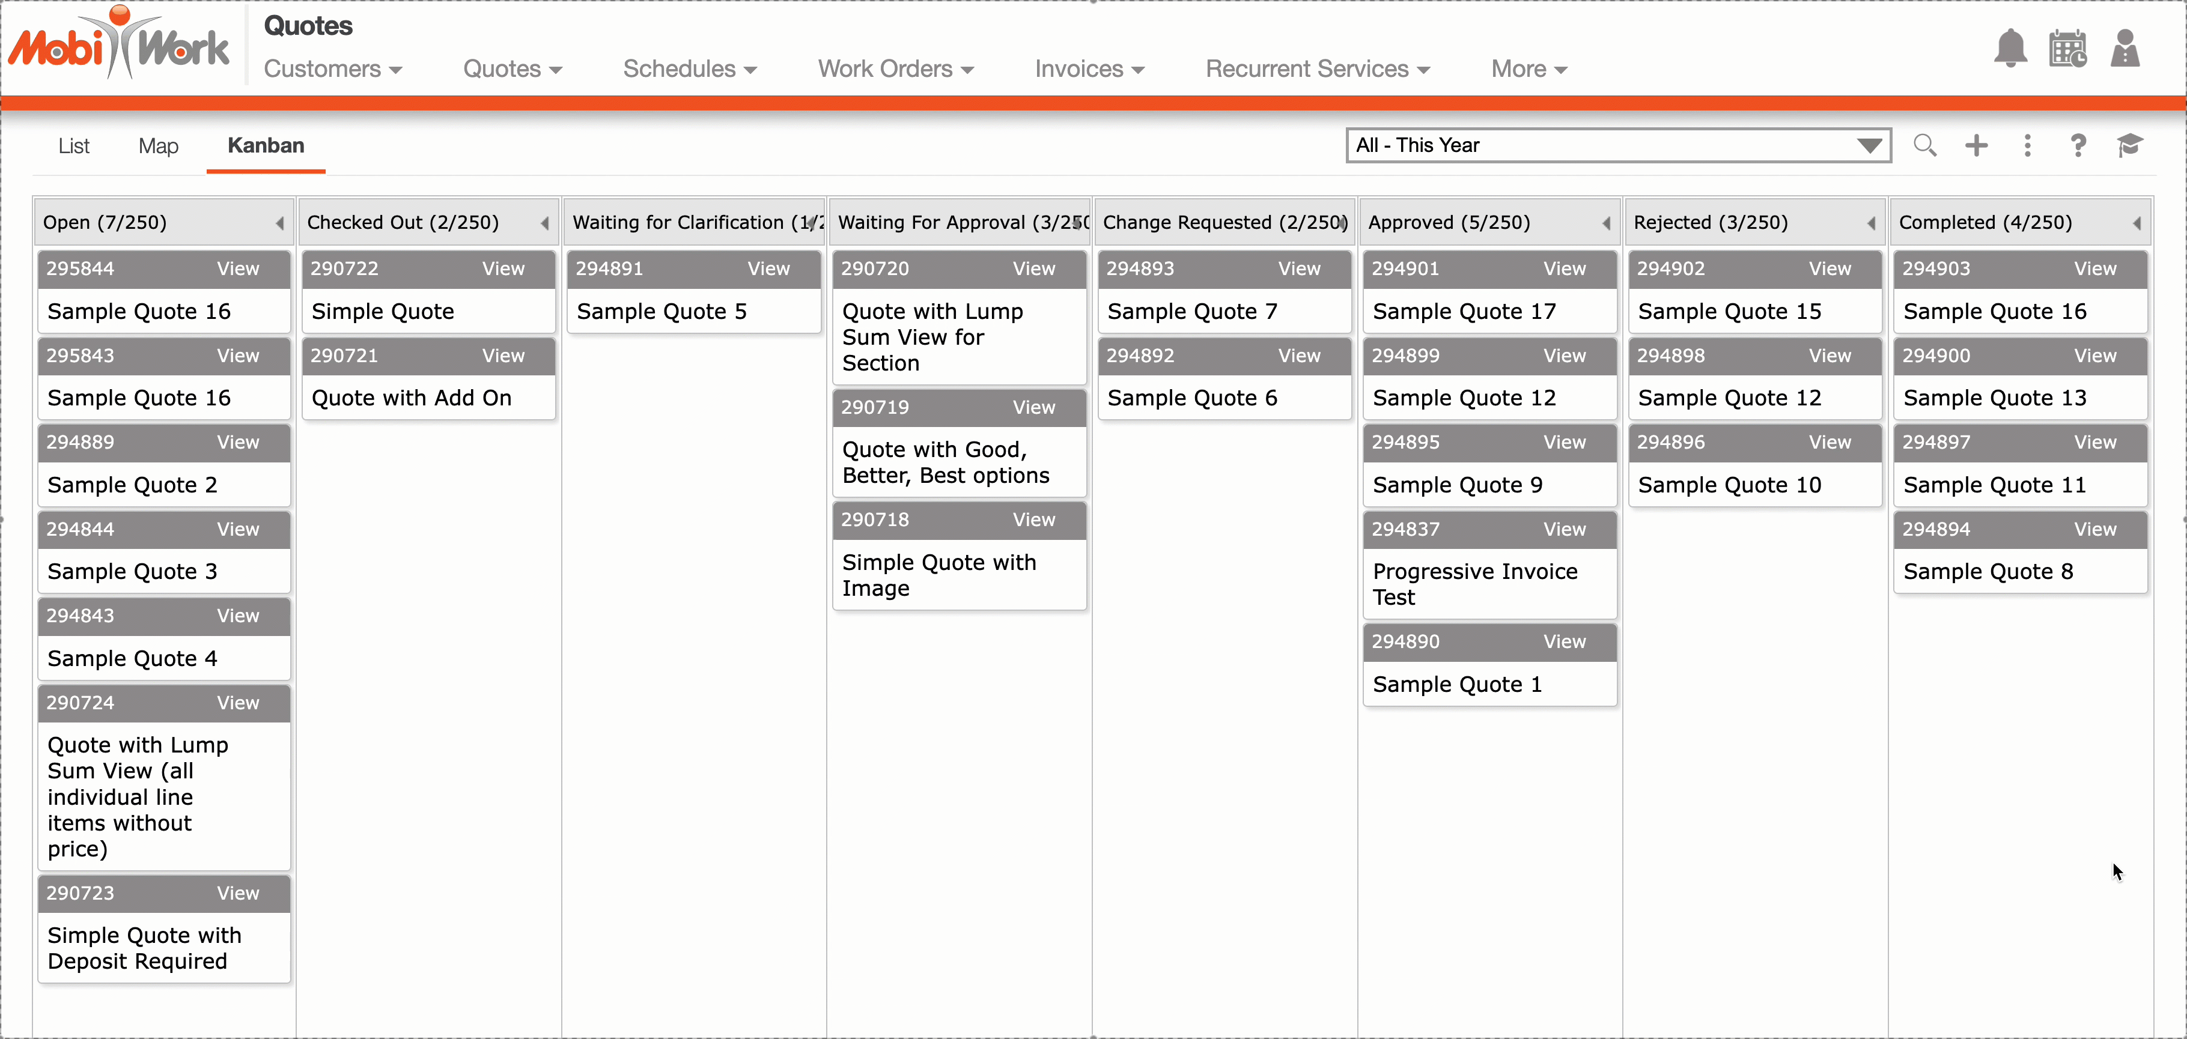The height and width of the screenshot is (1039, 2187).
Task: Add a new quote with plus icon
Action: (1977, 145)
